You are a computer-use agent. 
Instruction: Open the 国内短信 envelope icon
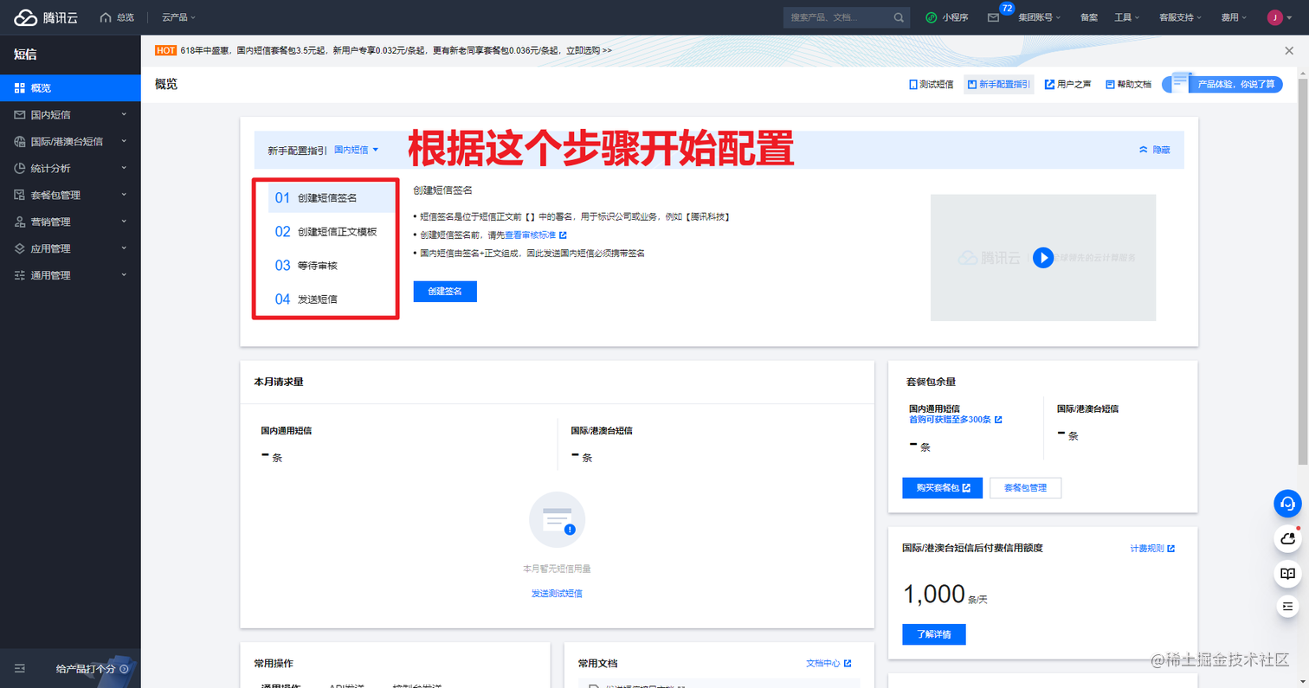pyautogui.click(x=19, y=114)
